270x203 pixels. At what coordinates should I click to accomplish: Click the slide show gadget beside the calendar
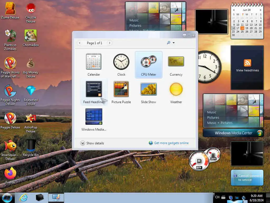coord(211,22)
